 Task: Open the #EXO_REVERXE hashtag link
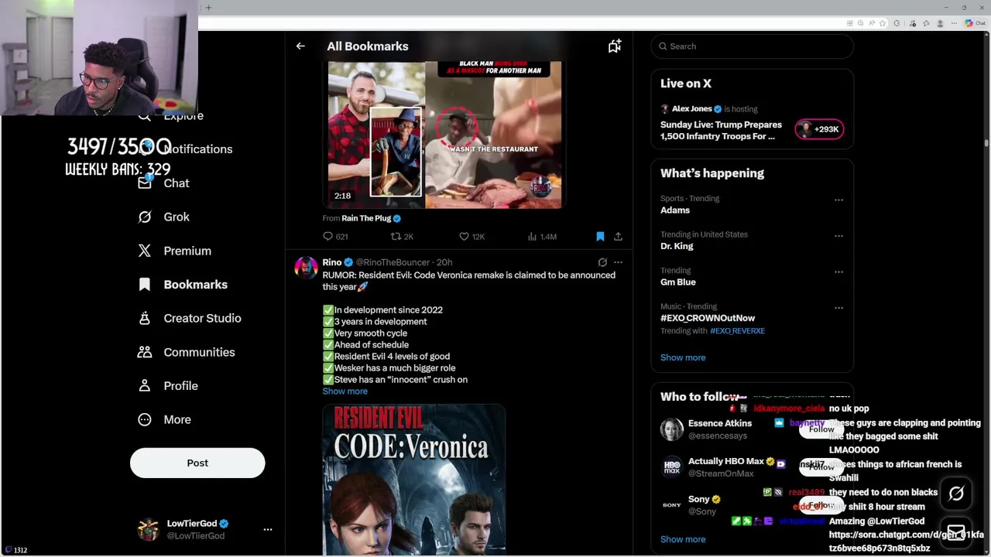coord(737,331)
